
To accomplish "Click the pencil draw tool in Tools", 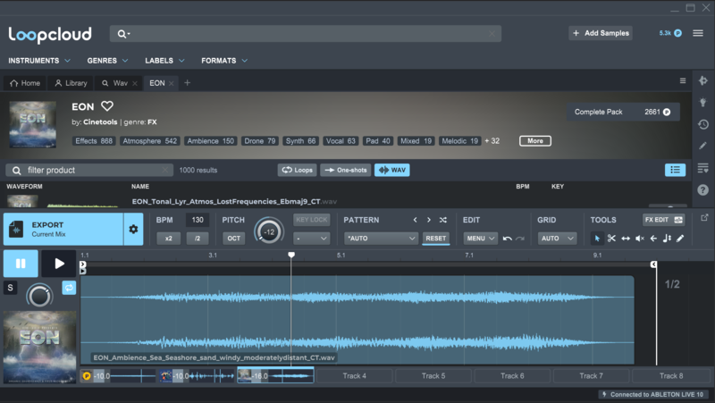I will [680, 239].
